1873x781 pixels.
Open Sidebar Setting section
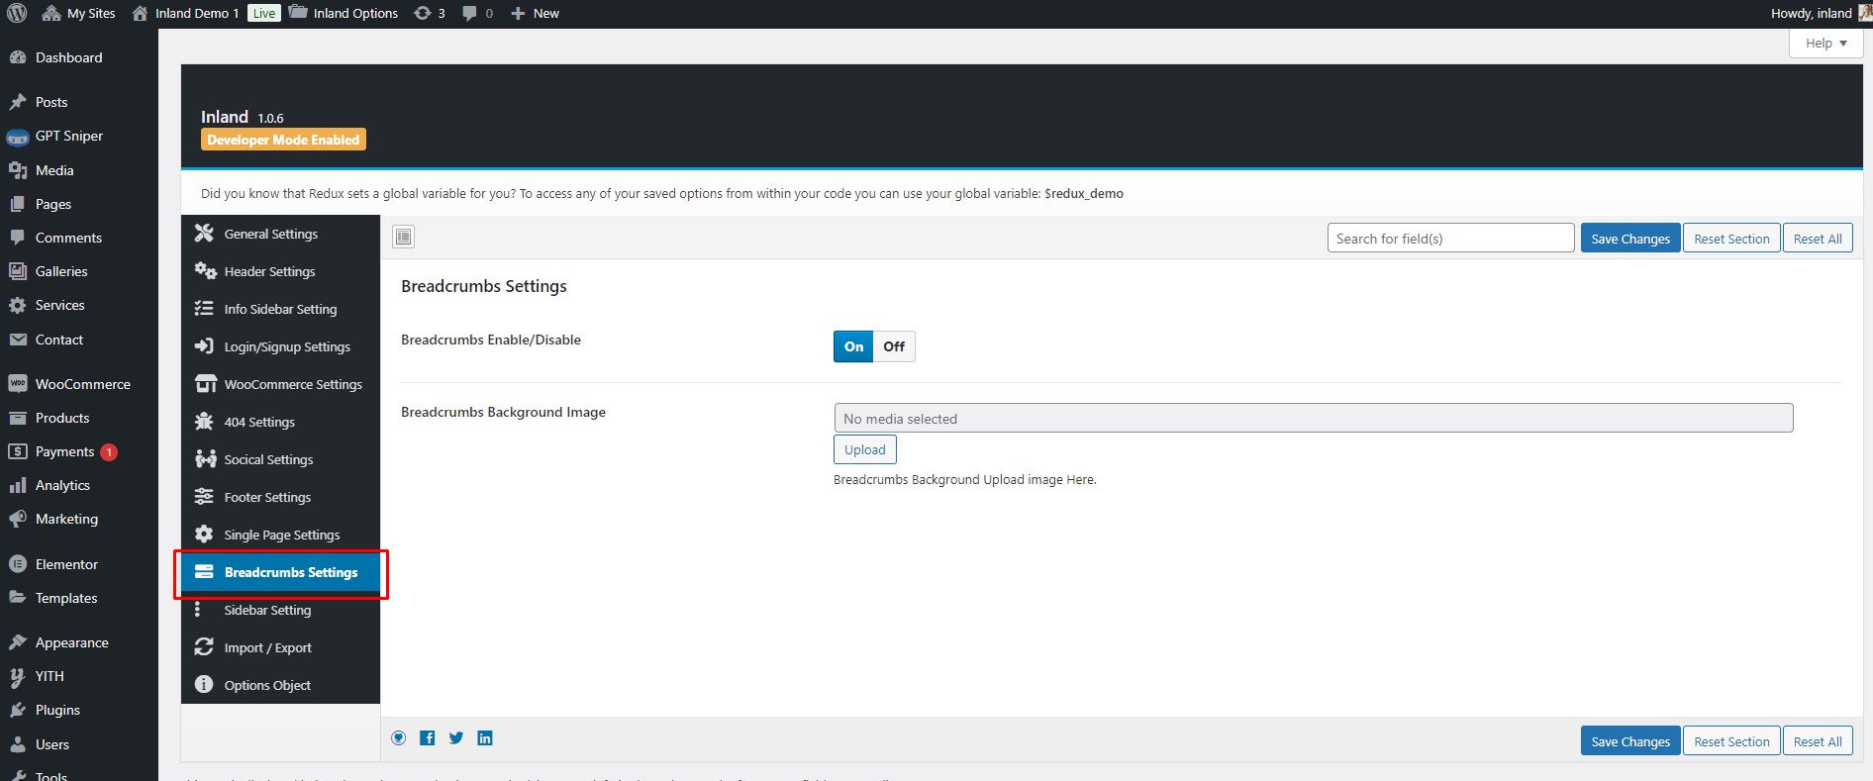click(x=280, y=610)
